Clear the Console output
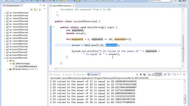189x106 pixels. tap(149, 74)
